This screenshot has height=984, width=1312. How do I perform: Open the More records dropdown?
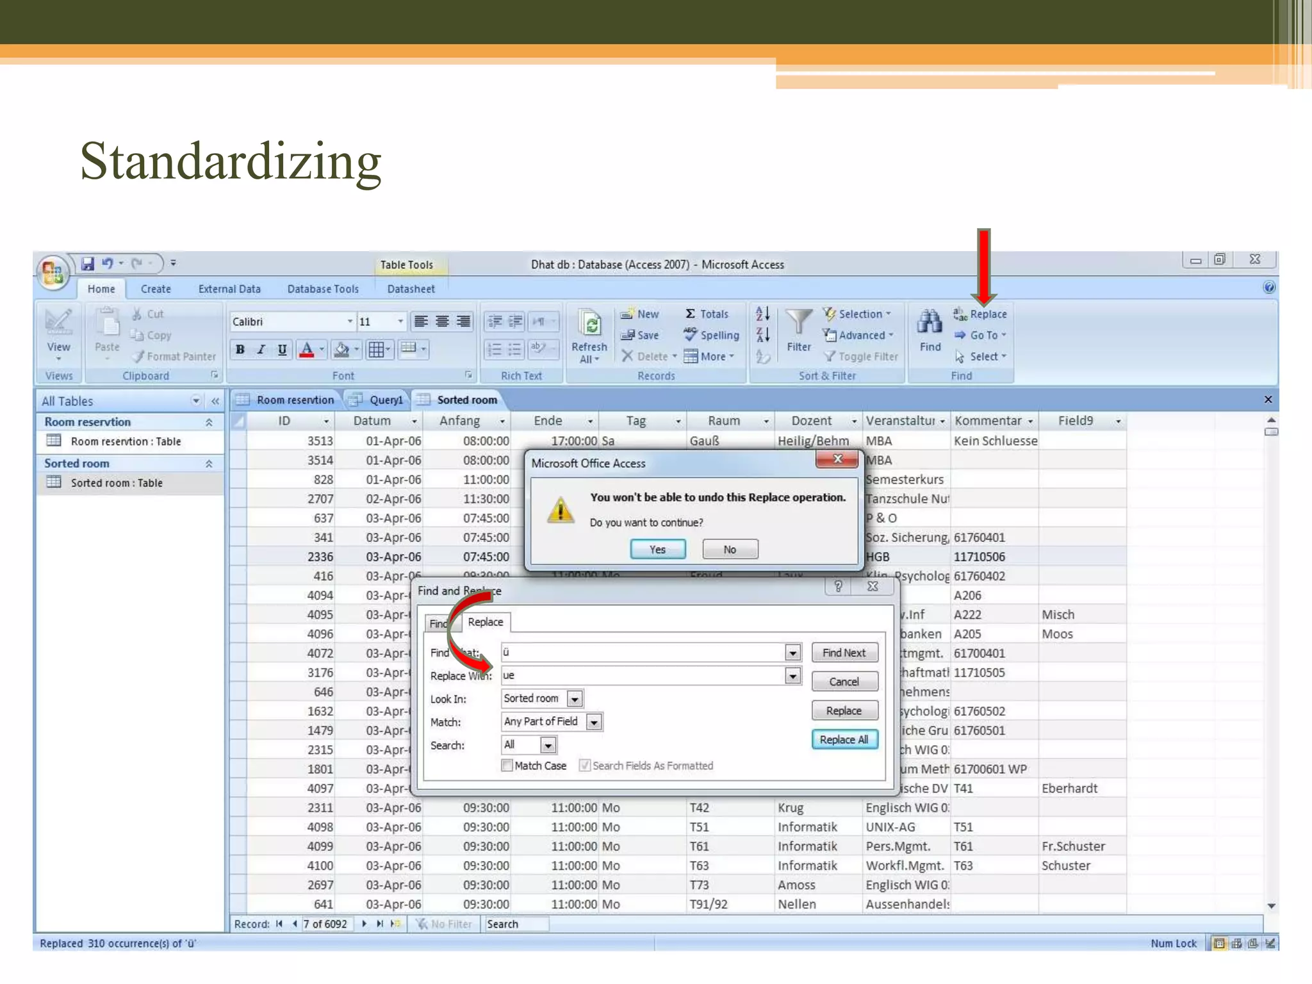pos(709,356)
